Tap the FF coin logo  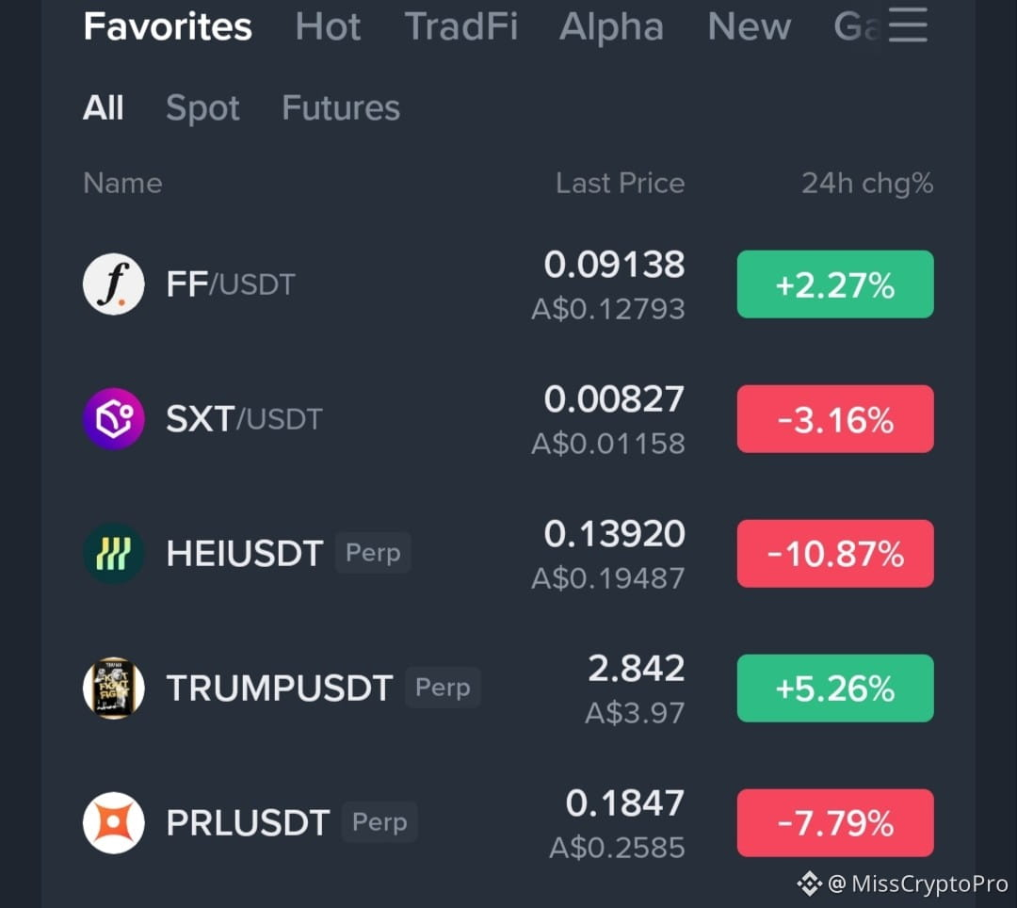[x=114, y=284]
